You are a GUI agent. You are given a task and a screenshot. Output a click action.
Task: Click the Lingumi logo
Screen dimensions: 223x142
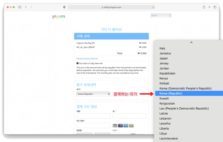click(x=59, y=17)
